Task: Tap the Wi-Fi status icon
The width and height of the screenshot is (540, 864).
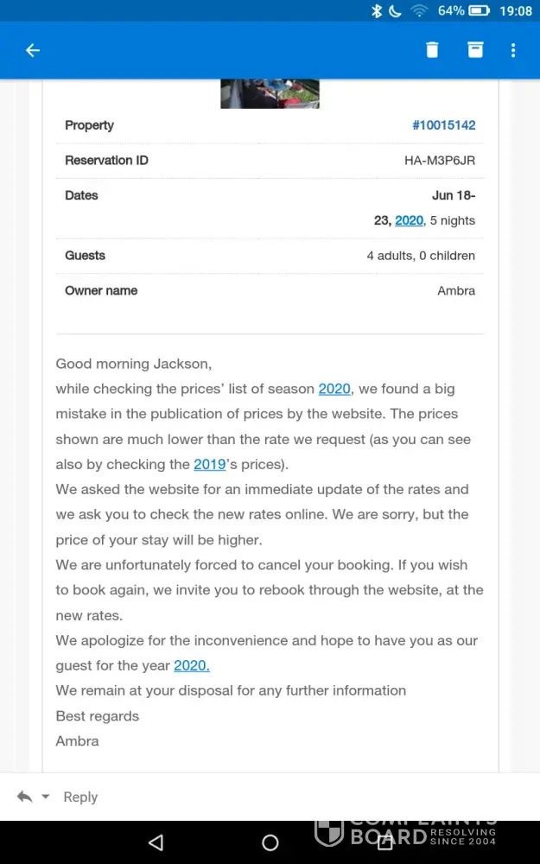Action: click(x=420, y=11)
